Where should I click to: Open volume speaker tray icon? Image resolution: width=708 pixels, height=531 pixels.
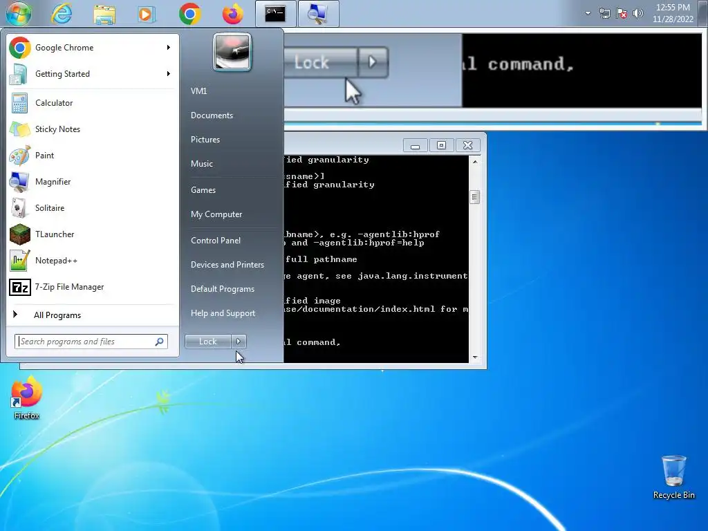coord(637,13)
